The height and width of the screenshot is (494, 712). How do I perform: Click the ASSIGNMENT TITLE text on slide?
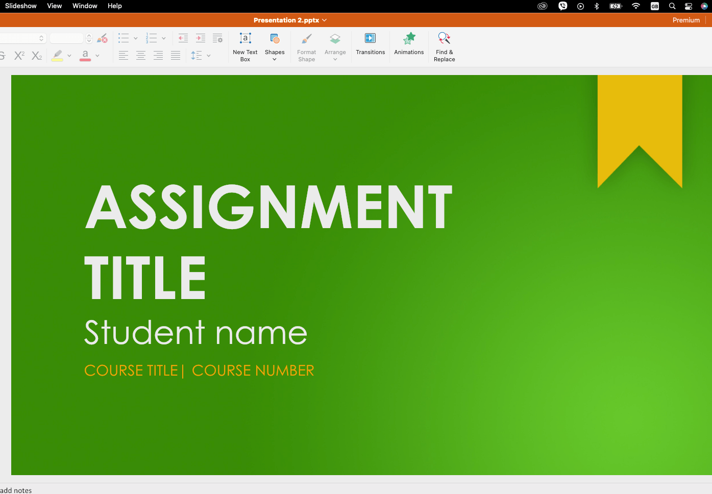point(268,240)
